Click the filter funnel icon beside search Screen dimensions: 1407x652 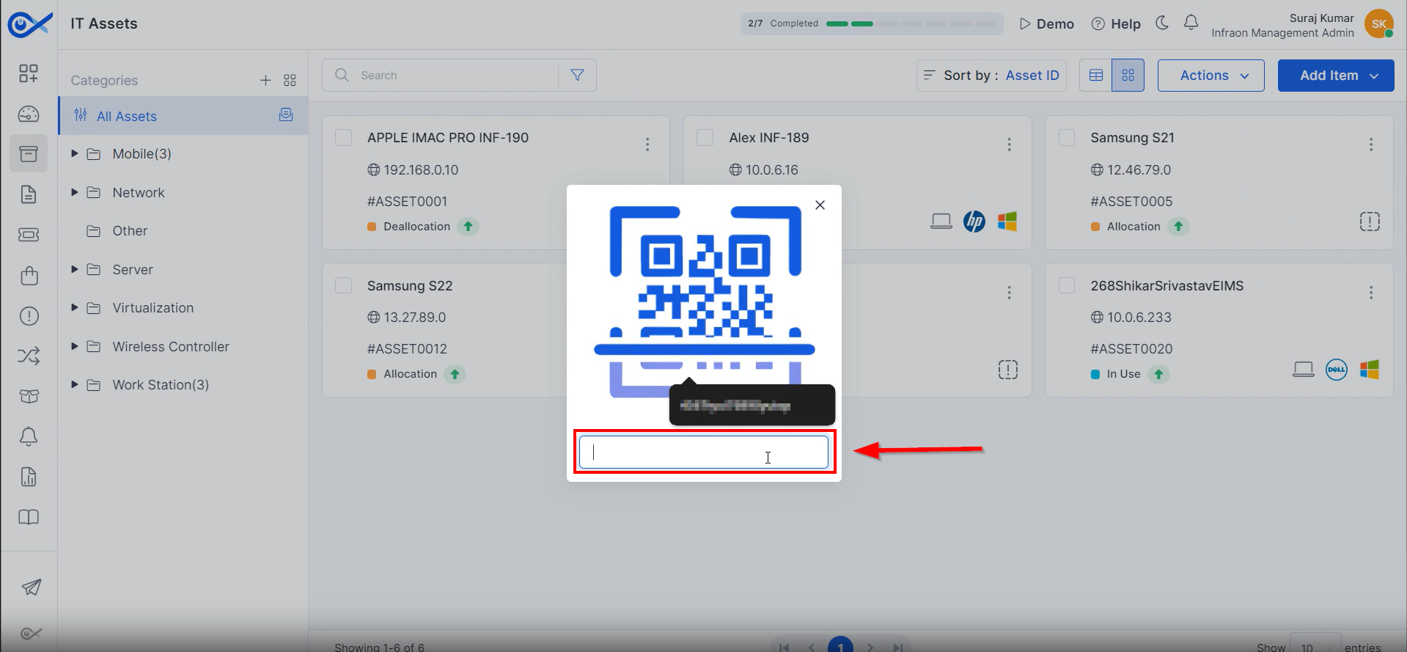pyautogui.click(x=577, y=75)
